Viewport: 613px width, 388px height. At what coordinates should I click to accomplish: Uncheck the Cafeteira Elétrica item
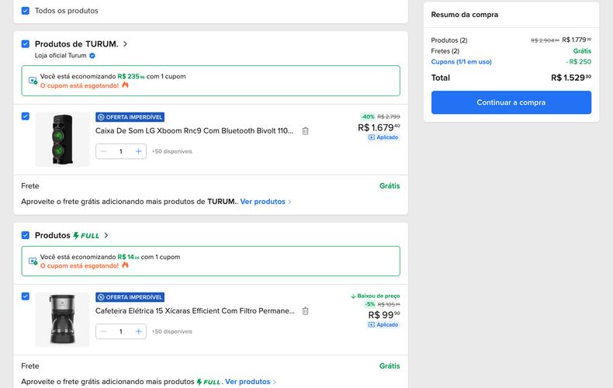click(26, 296)
